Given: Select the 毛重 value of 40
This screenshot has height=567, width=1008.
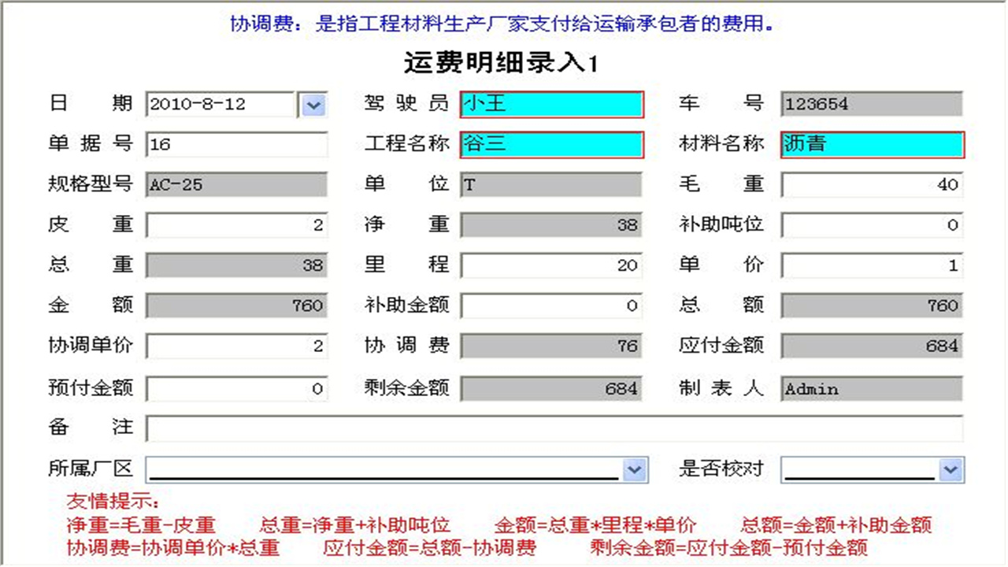Looking at the screenshot, I should [x=870, y=184].
